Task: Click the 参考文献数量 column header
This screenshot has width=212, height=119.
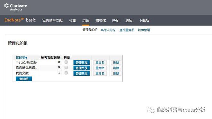Action: point(50,57)
